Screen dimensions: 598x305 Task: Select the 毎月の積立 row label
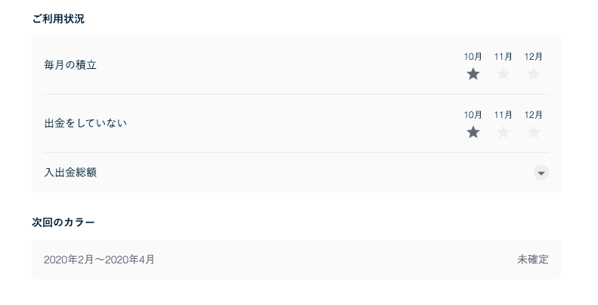[x=70, y=65]
